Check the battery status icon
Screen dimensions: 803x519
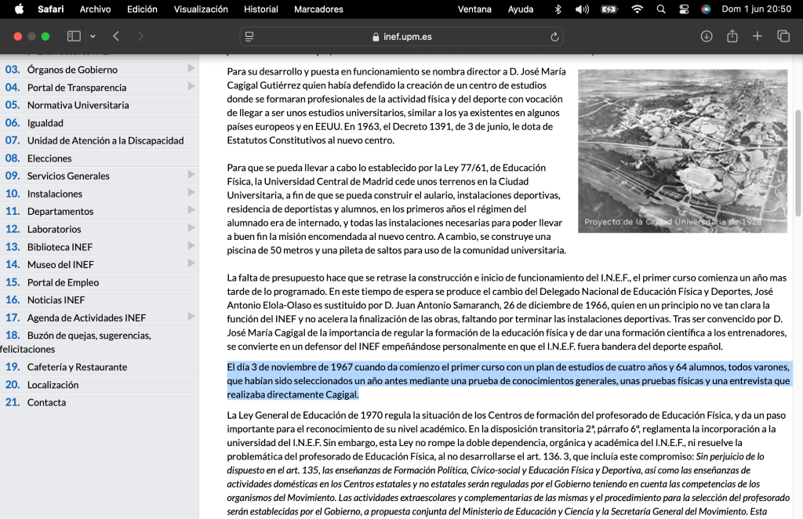(609, 9)
